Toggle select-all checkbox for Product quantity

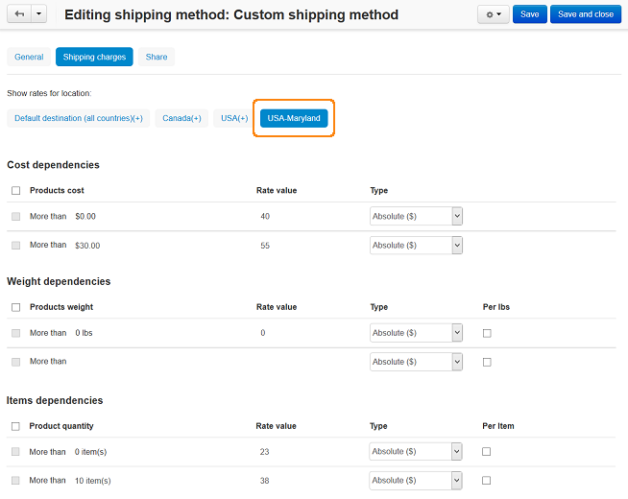click(15, 426)
